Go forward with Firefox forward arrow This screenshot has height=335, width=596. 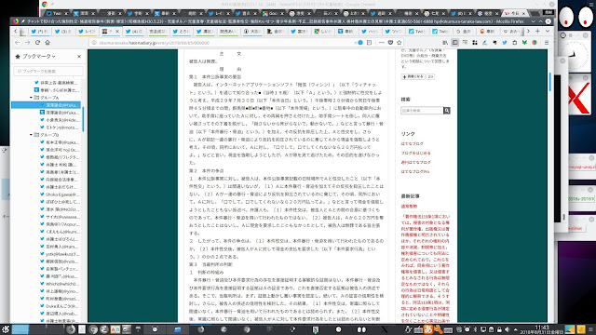point(28,43)
